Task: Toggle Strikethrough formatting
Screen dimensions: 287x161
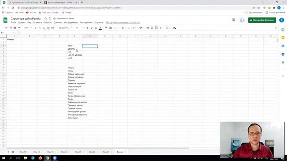Action: tap(96, 28)
